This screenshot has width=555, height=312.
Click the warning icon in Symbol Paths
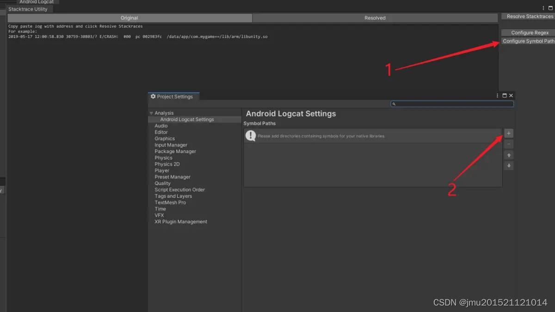pos(250,136)
